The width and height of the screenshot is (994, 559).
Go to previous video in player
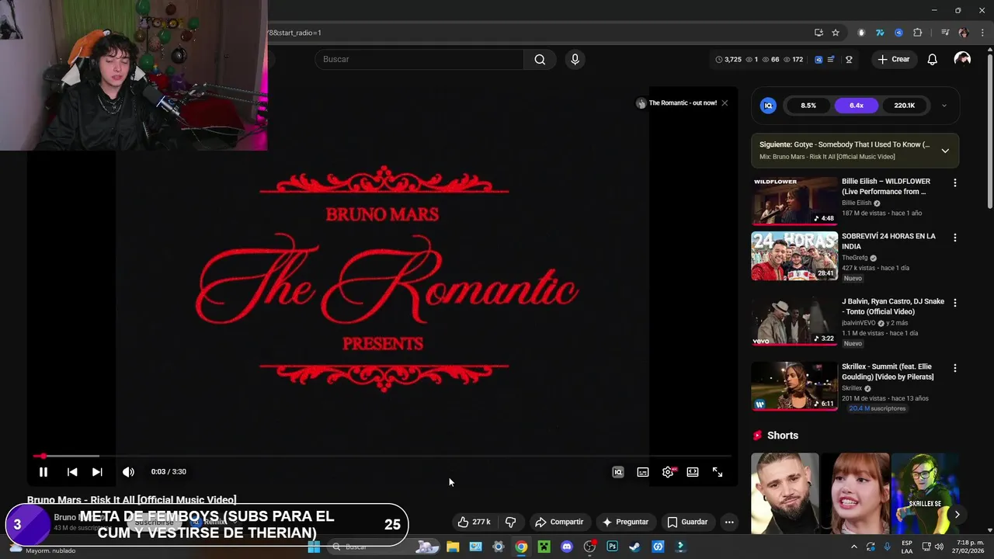tap(72, 472)
